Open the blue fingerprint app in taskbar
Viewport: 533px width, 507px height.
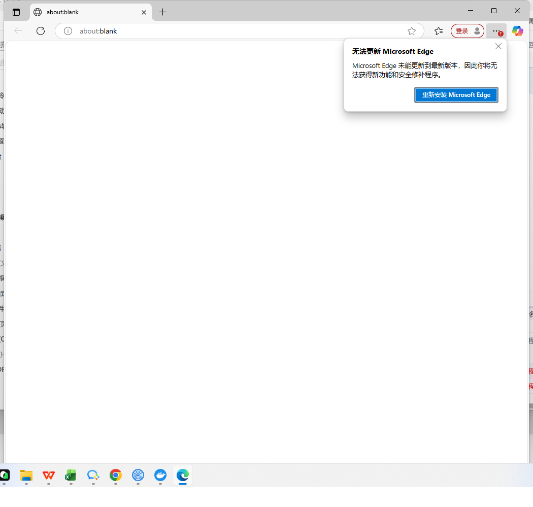tap(138, 475)
